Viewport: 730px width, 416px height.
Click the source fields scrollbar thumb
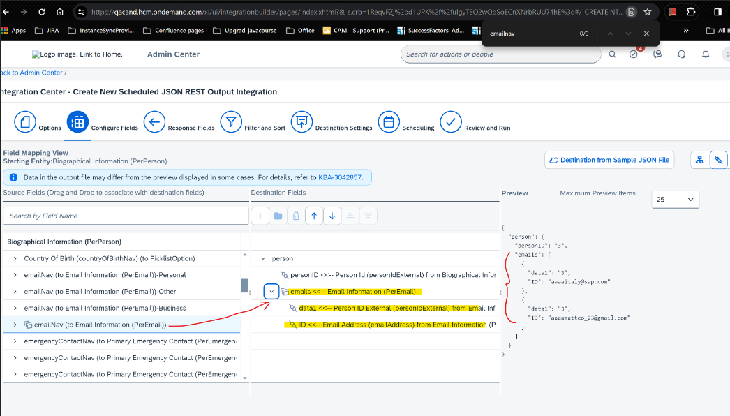point(244,285)
